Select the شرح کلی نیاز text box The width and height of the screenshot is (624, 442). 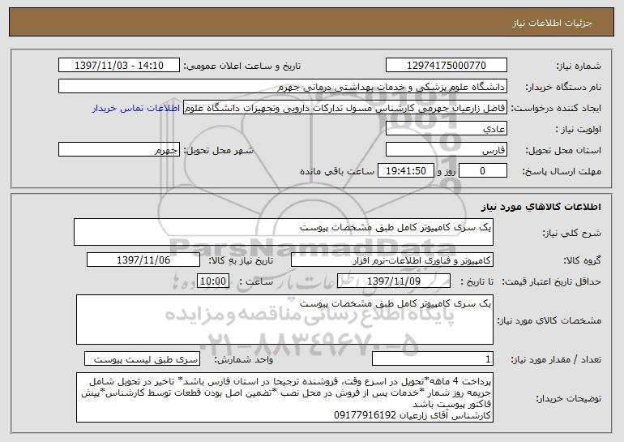click(x=284, y=232)
